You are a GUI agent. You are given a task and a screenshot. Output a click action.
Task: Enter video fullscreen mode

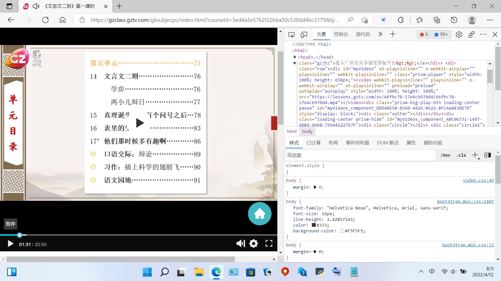click(x=269, y=244)
